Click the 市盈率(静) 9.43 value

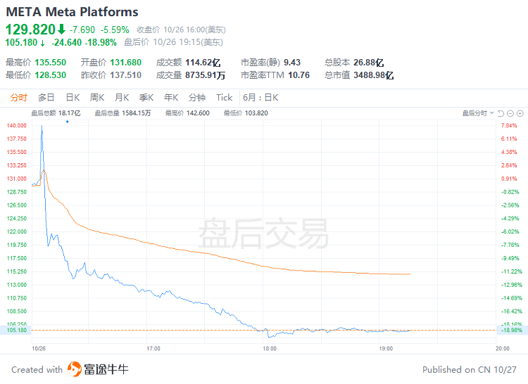click(292, 63)
